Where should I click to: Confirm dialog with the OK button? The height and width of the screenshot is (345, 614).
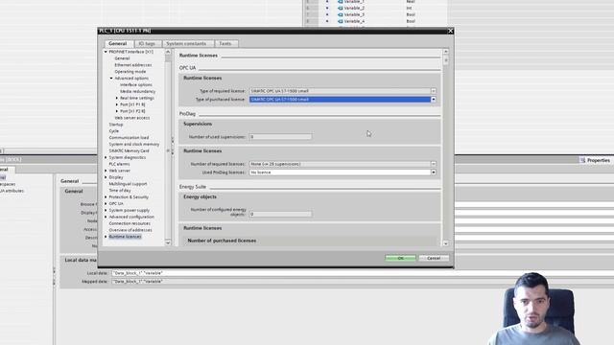click(400, 258)
